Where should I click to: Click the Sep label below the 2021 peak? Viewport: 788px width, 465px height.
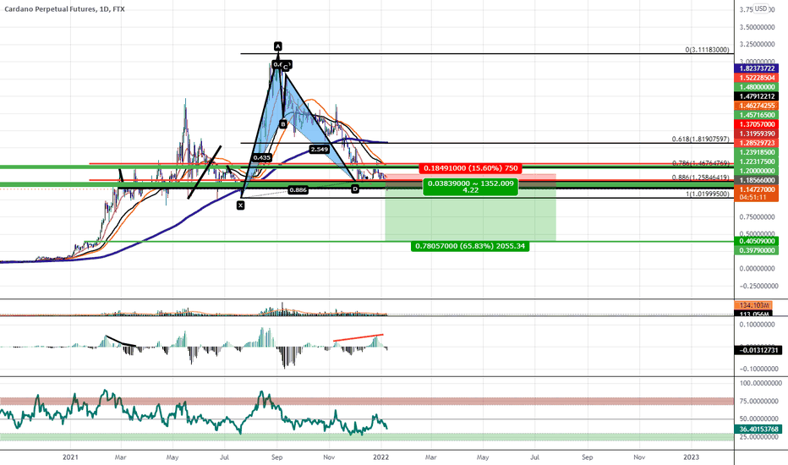277,457
